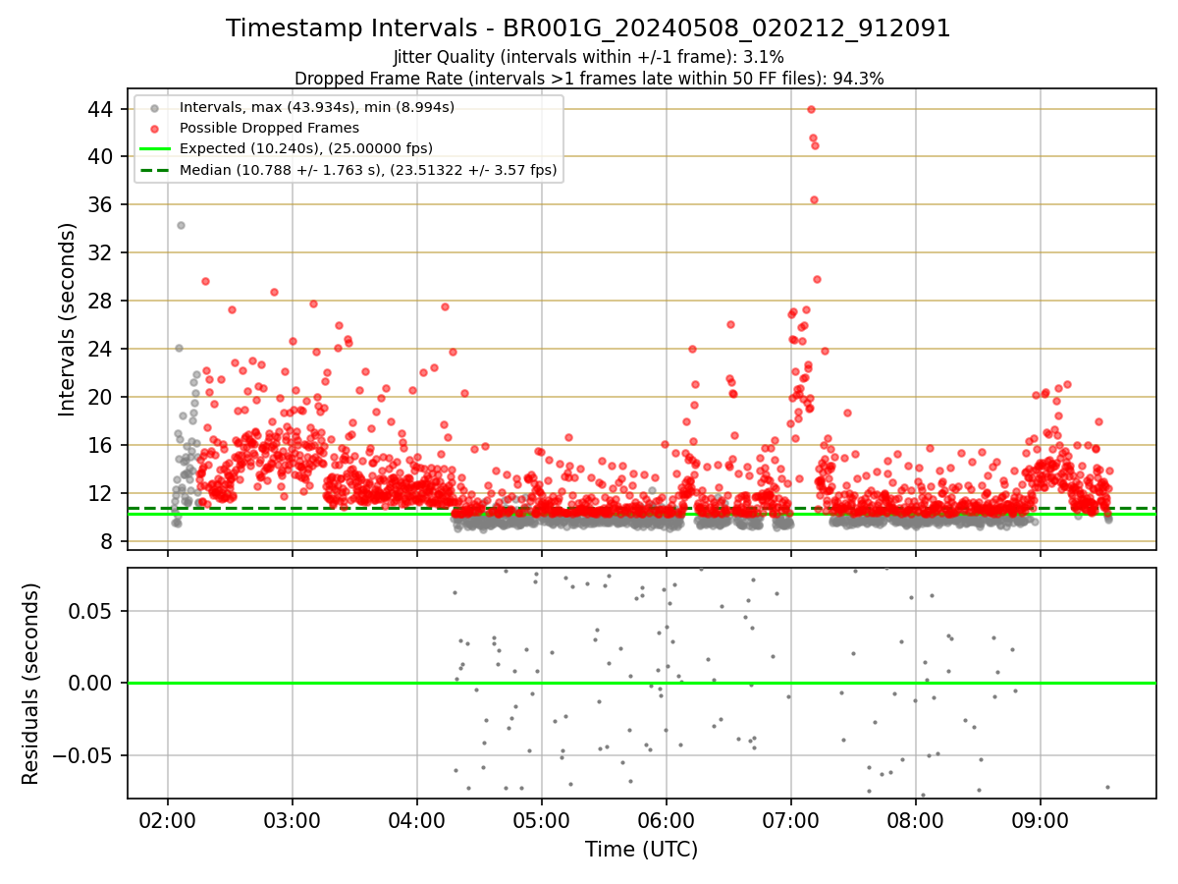Viewport: 1178px width, 884px height.
Task: Select the 'Residuals (seconds)' y-axis label
Action: (x=31, y=684)
